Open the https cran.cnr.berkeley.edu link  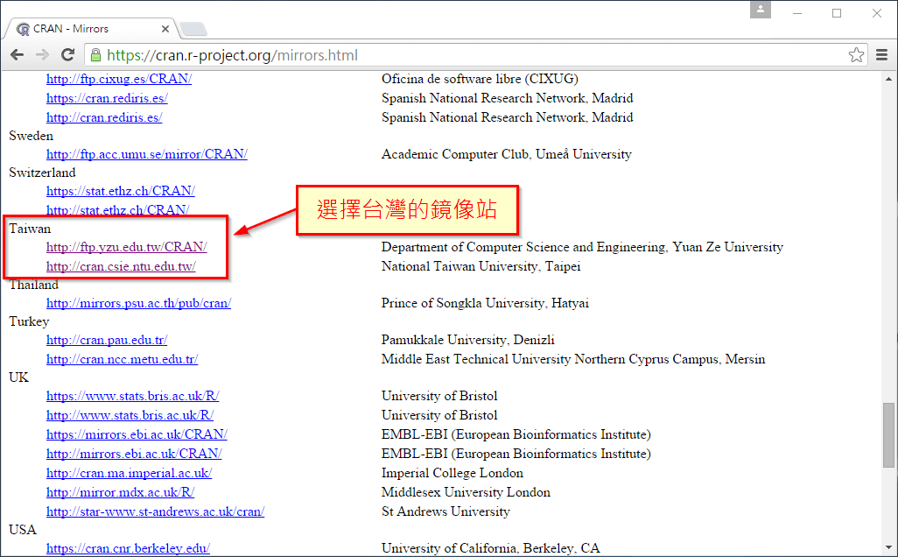pos(128,548)
